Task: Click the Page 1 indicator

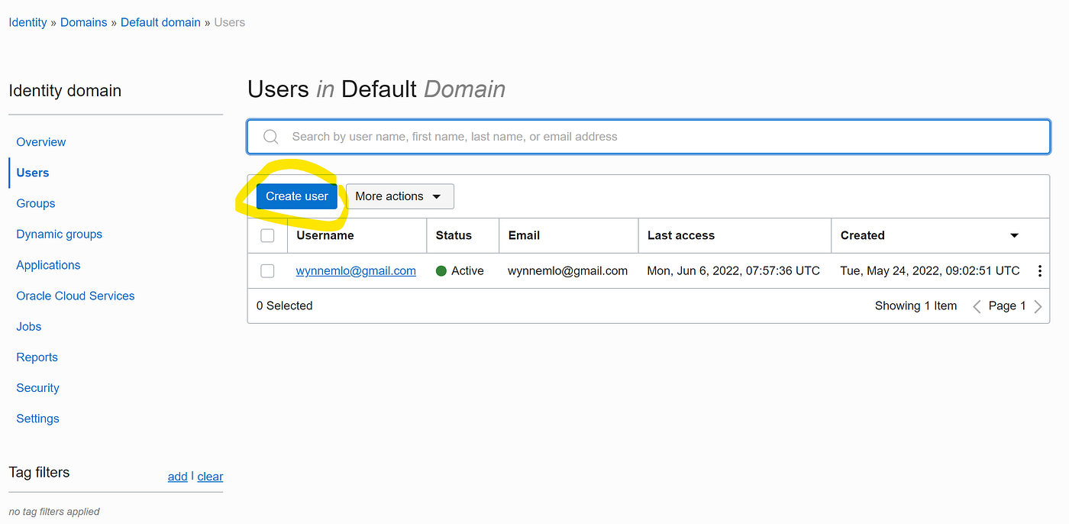Action: point(1007,306)
